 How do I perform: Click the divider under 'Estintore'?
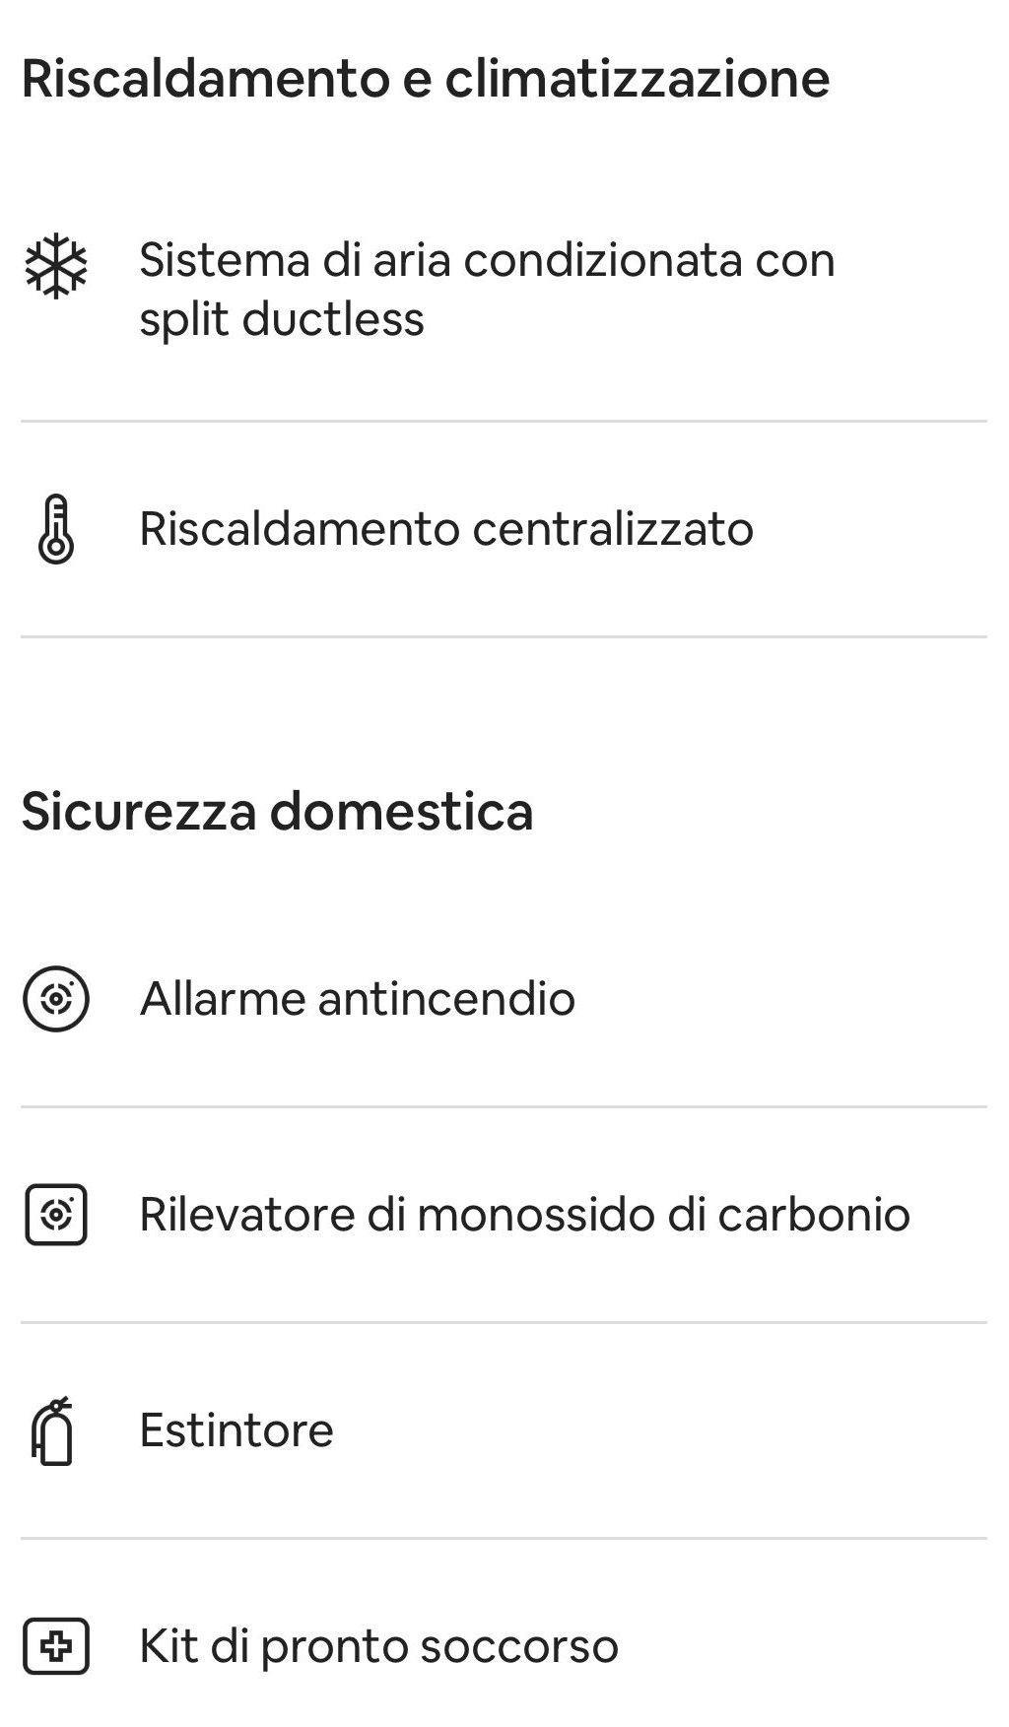[x=504, y=1539]
